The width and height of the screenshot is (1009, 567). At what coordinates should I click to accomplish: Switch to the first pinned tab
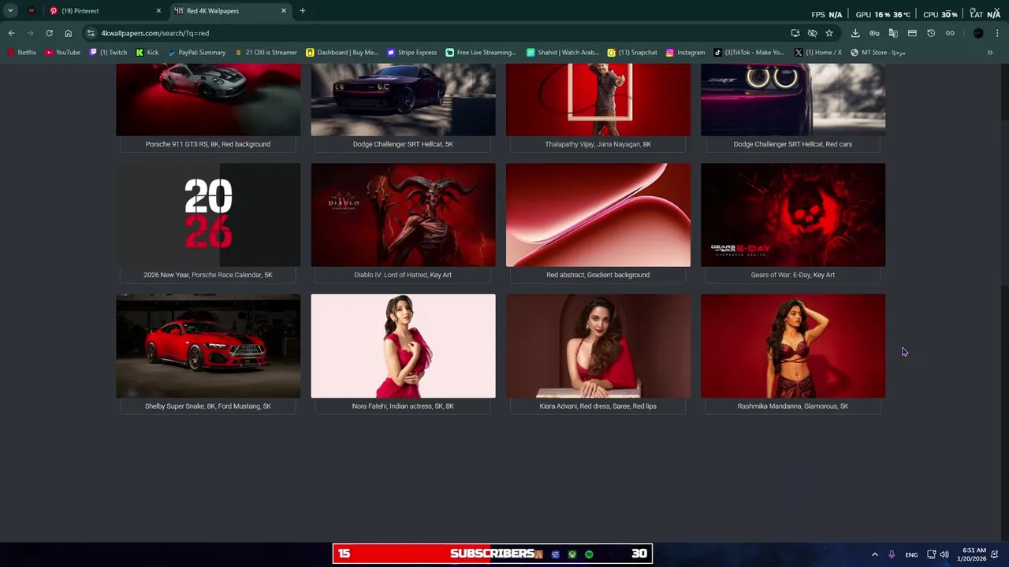tap(32, 11)
